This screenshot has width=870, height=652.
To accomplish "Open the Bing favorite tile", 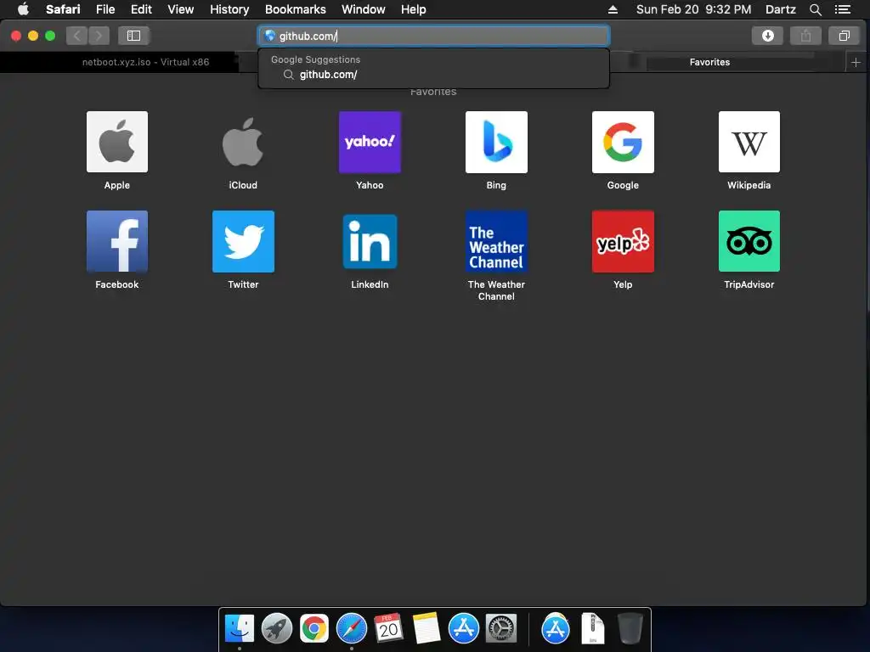I will (x=496, y=142).
